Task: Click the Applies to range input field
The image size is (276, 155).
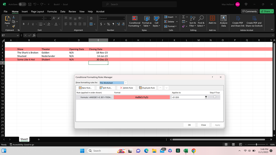Action: 188,97
